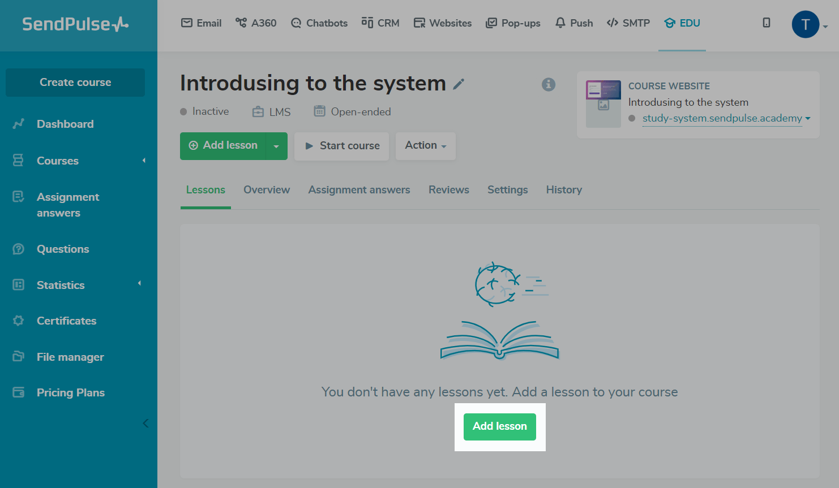Screen dimensions: 839x488
Task: Open the mobile app icon in the header
Action: pyautogui.click(x=766, y=23)
